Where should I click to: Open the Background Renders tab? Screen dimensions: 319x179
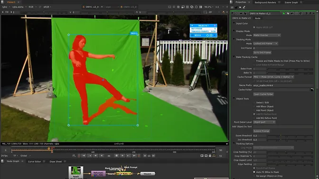[265, 2]
